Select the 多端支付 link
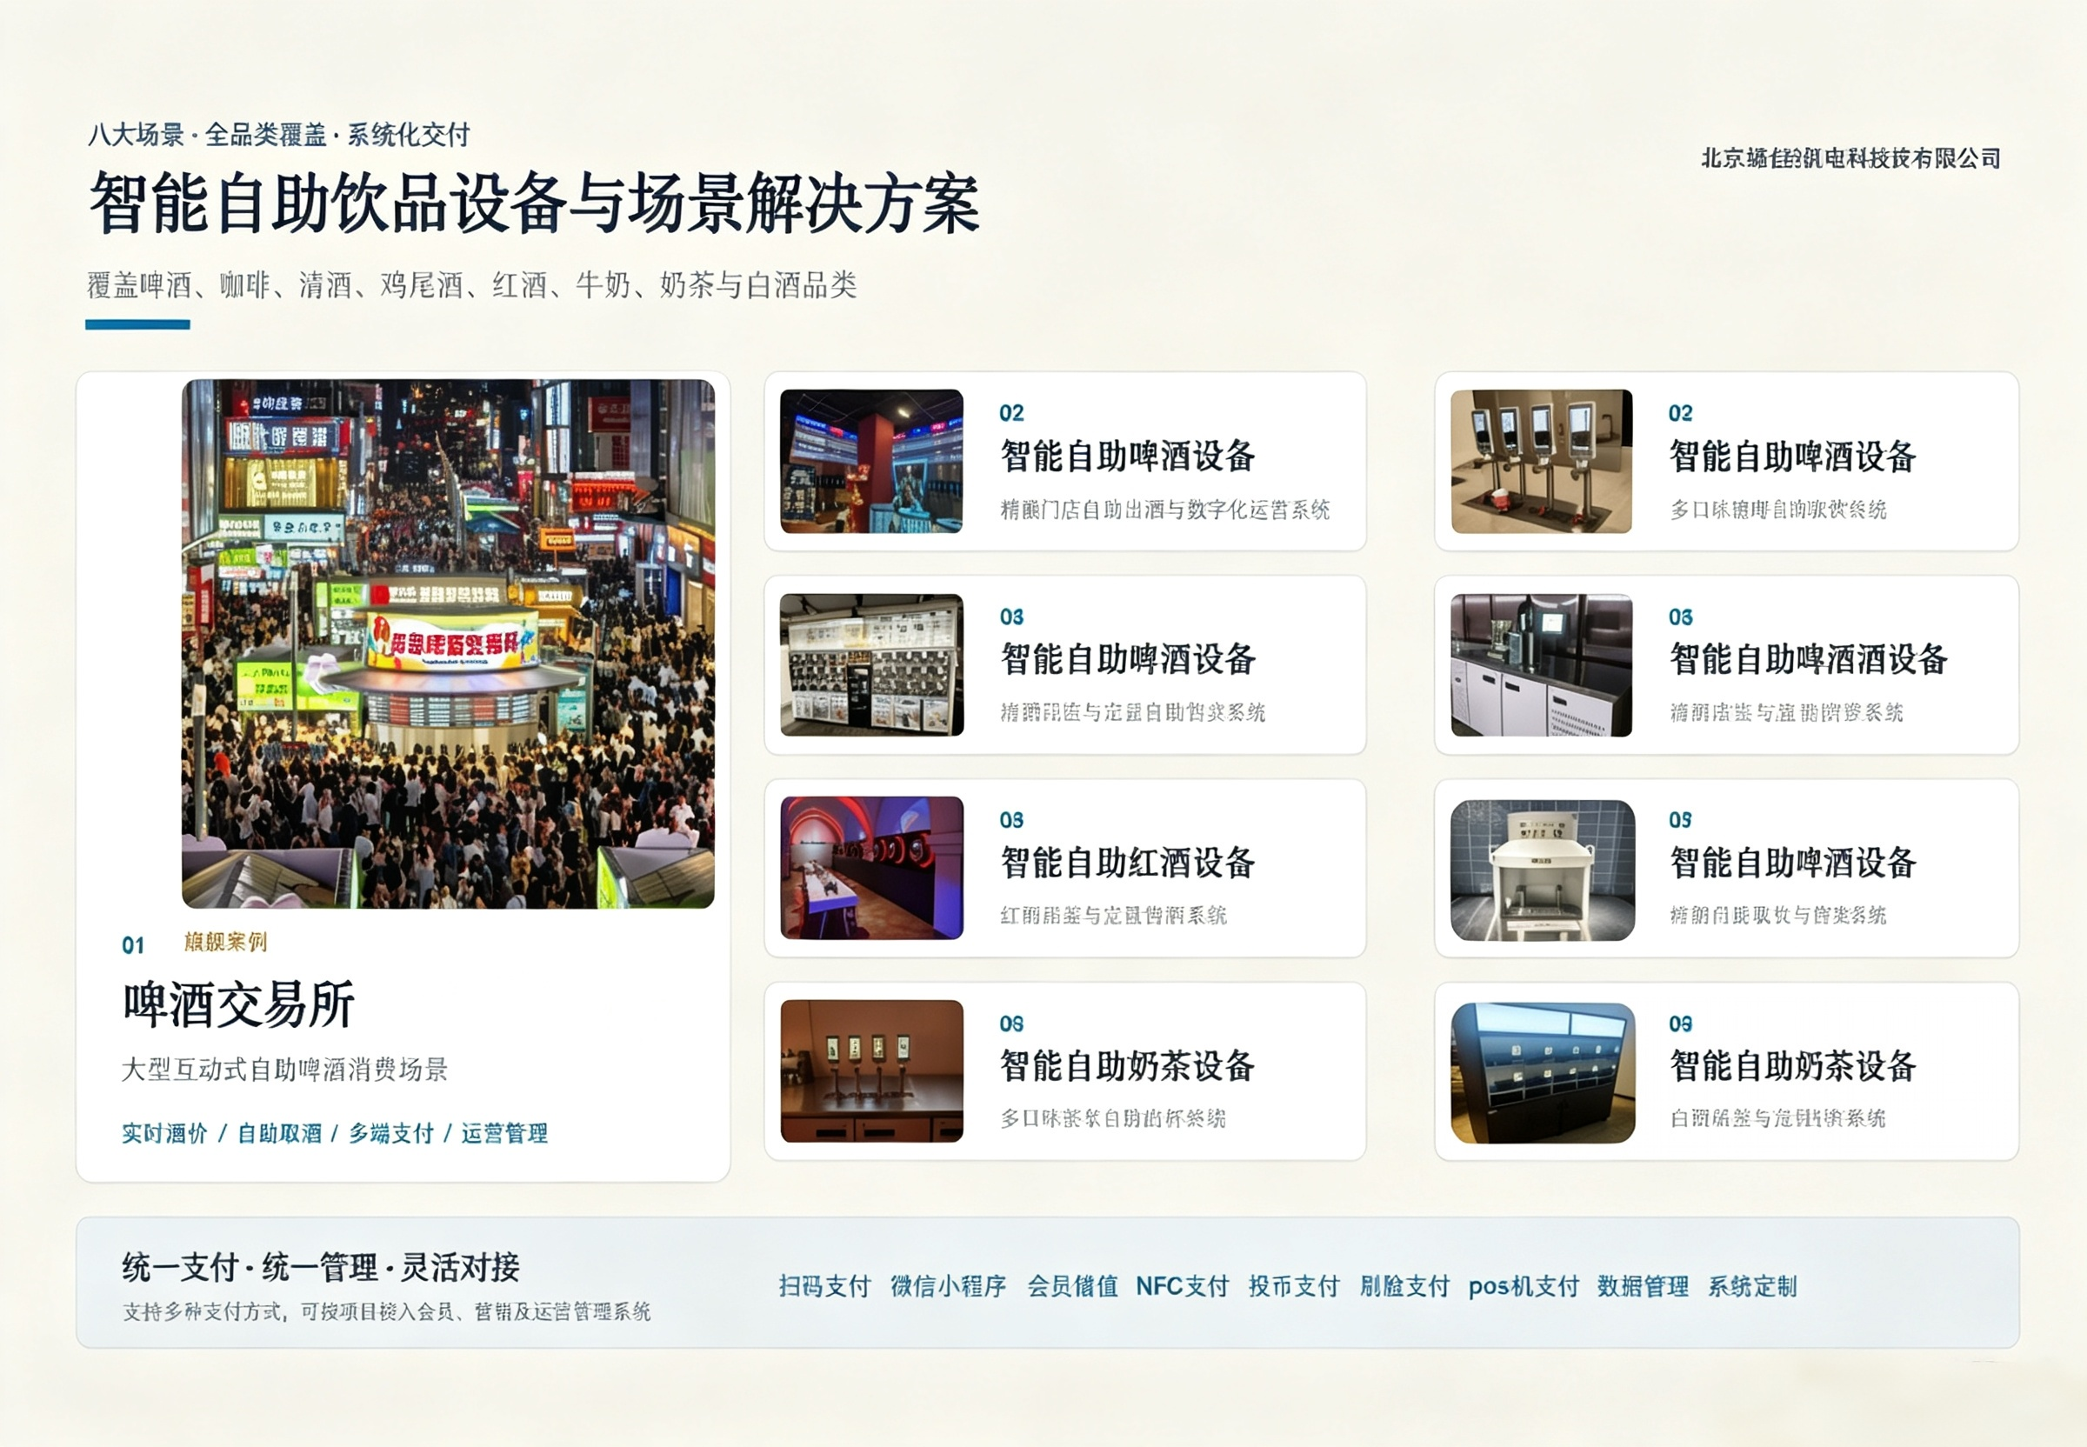Viewport: 2087px width, 1447px height. 390,1133
